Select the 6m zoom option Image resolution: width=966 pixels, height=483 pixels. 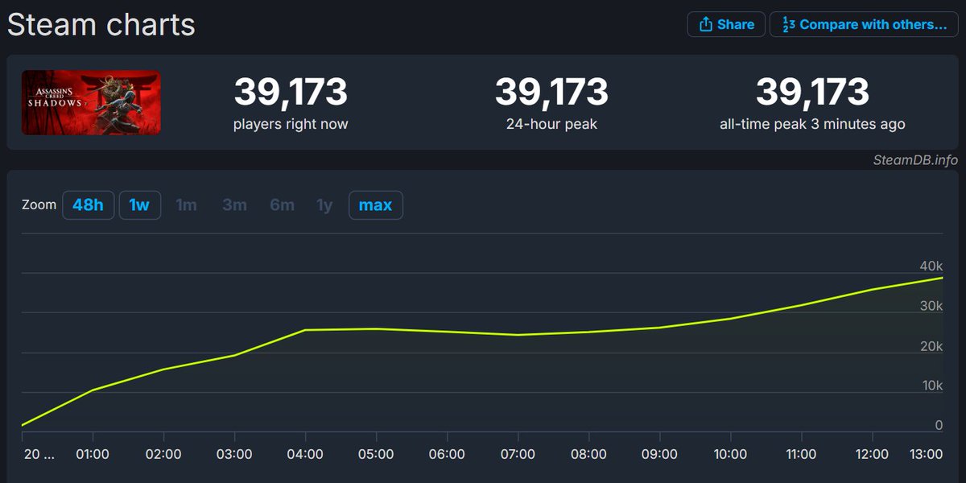(282, 204)
